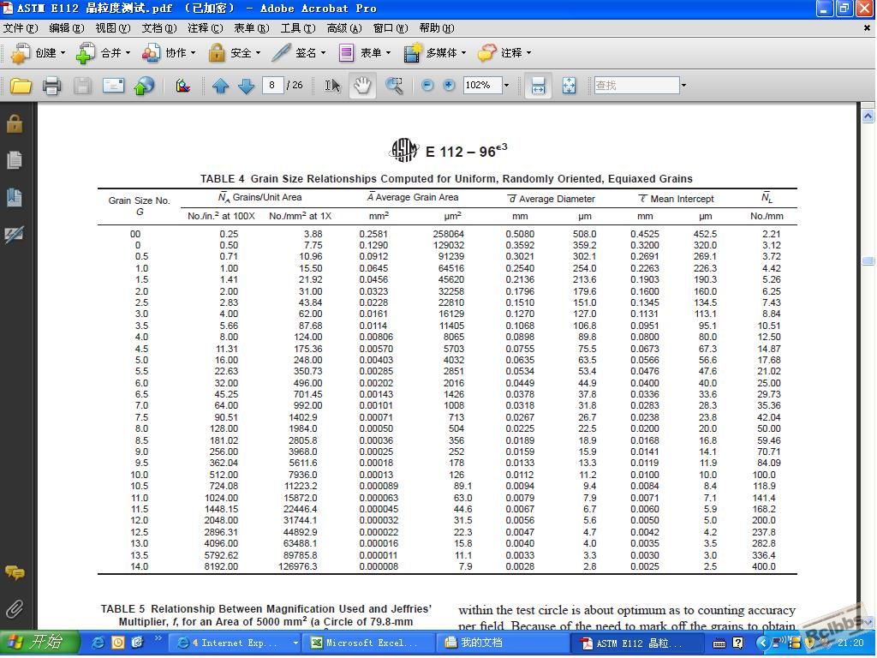Expand the zoom percentage dropdown arrow
Viewport: 877px width, 658px height.
[x=507, y=85]
